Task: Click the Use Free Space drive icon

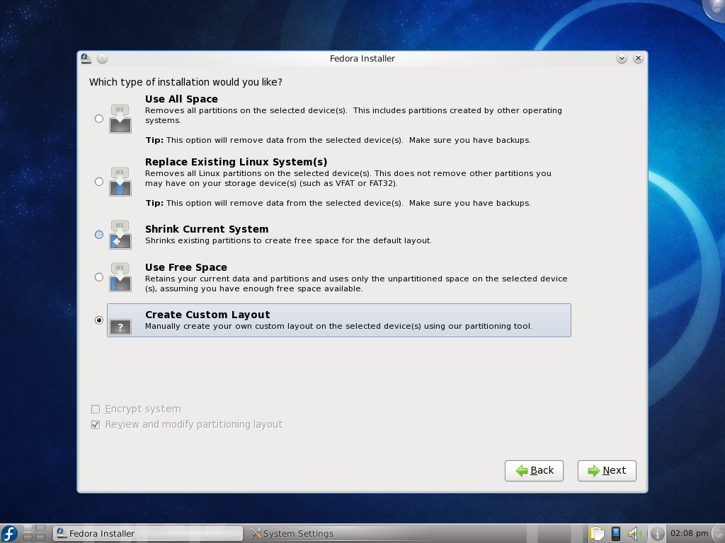Action: [120, 277]
